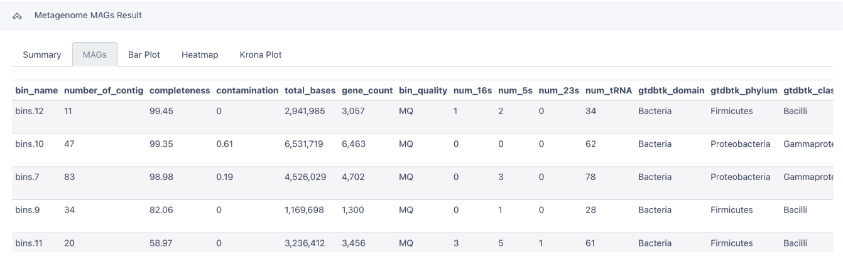Click MQ quality in bins.11 row
This screenshot has height=262, width=843.
(x=406, y=243)
